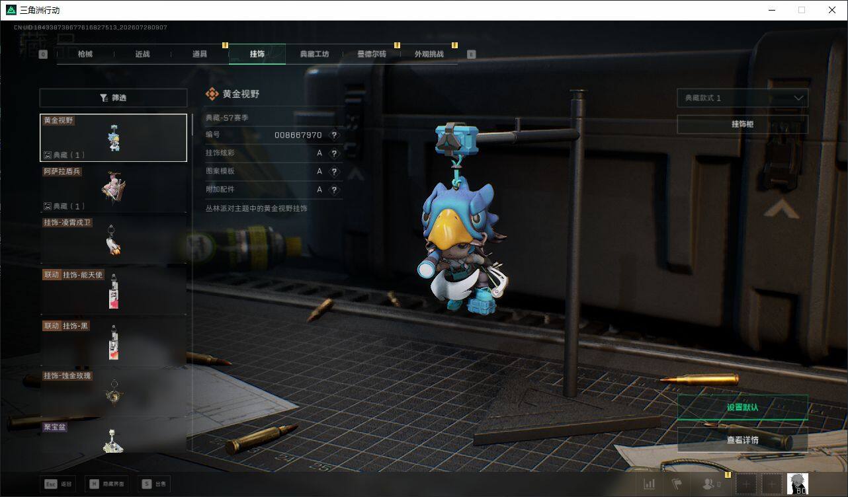Expand the 典藏款式 1 dropdown
The width and height of the screenshot is (848, 497).
pyautogui.click(x=742, y=98)
